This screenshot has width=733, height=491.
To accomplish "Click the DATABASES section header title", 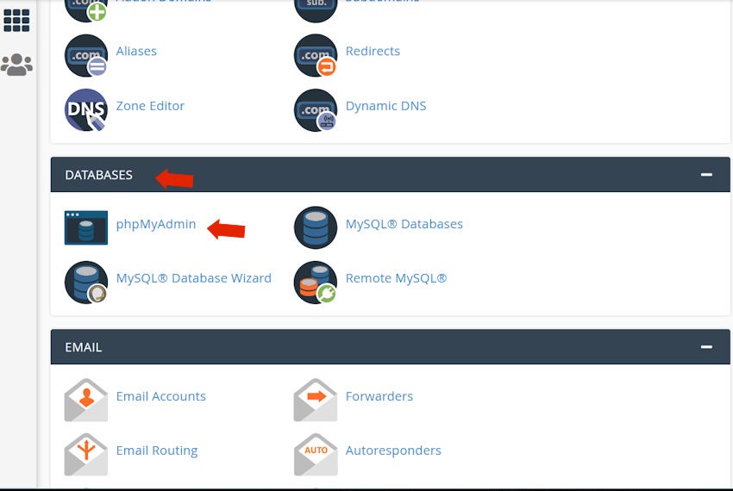I will [98, 175].
